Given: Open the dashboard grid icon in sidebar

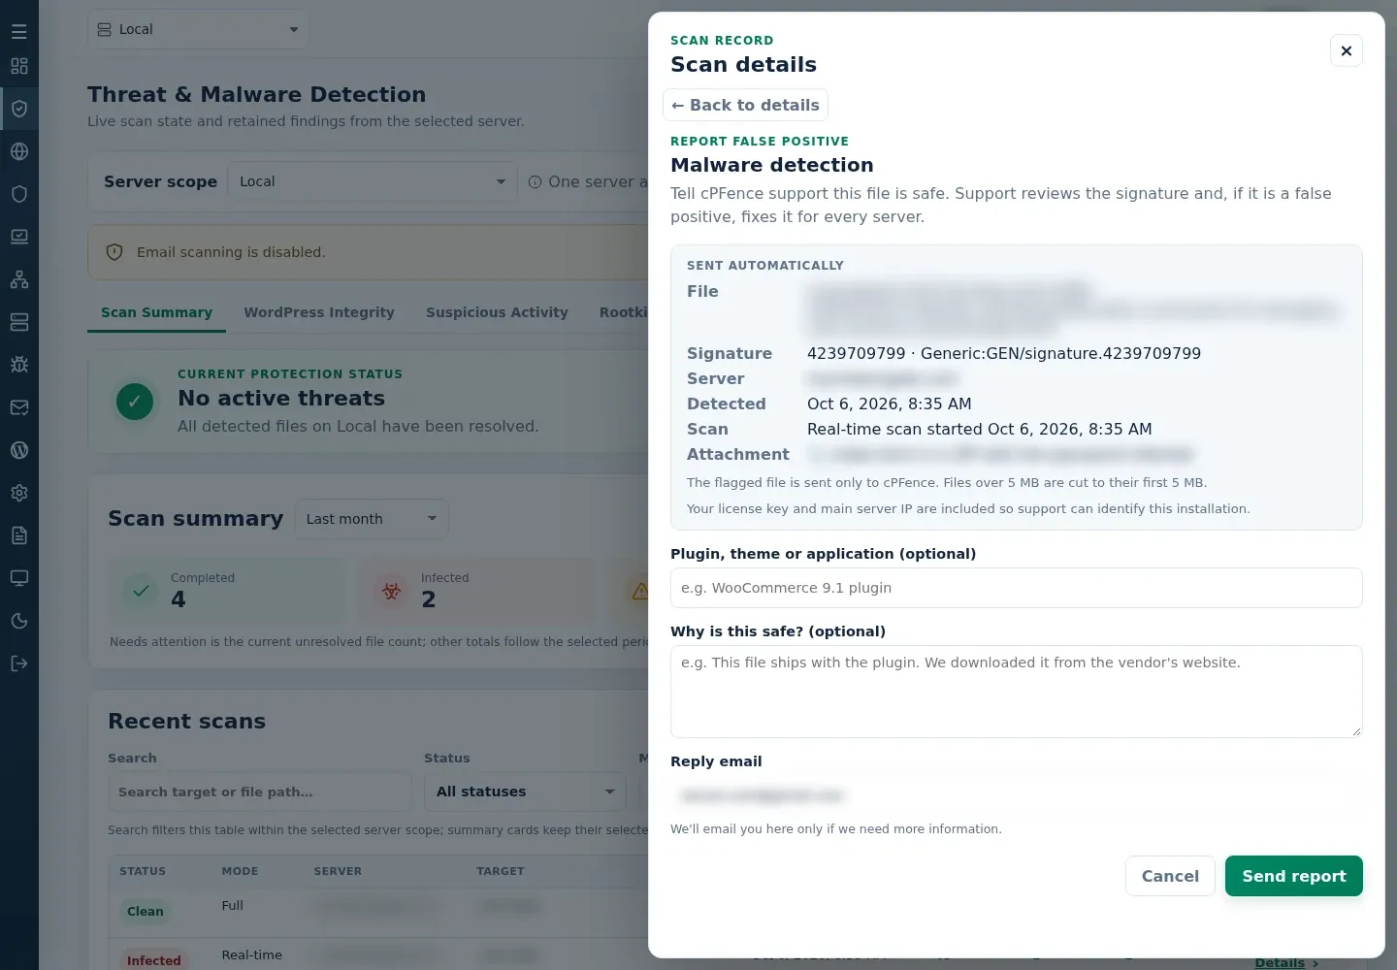Looking at the screenshot, I should pos(19,66).
